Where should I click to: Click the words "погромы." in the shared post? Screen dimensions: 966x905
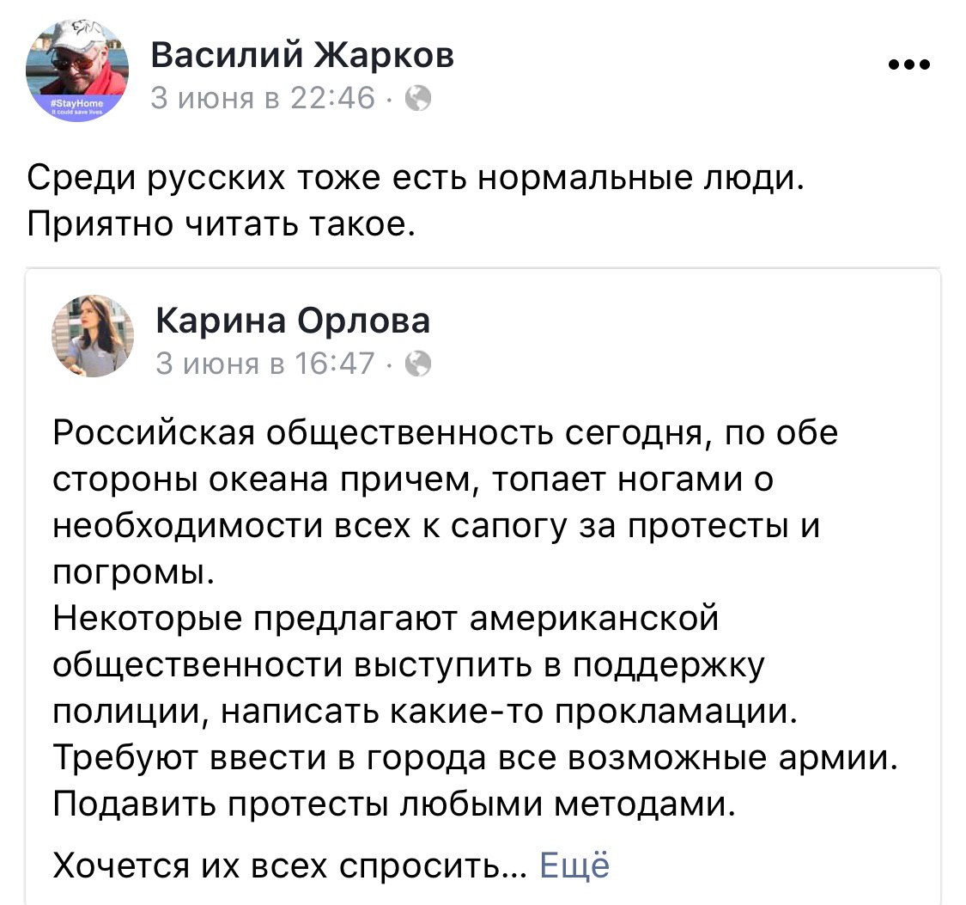point(132,571)
